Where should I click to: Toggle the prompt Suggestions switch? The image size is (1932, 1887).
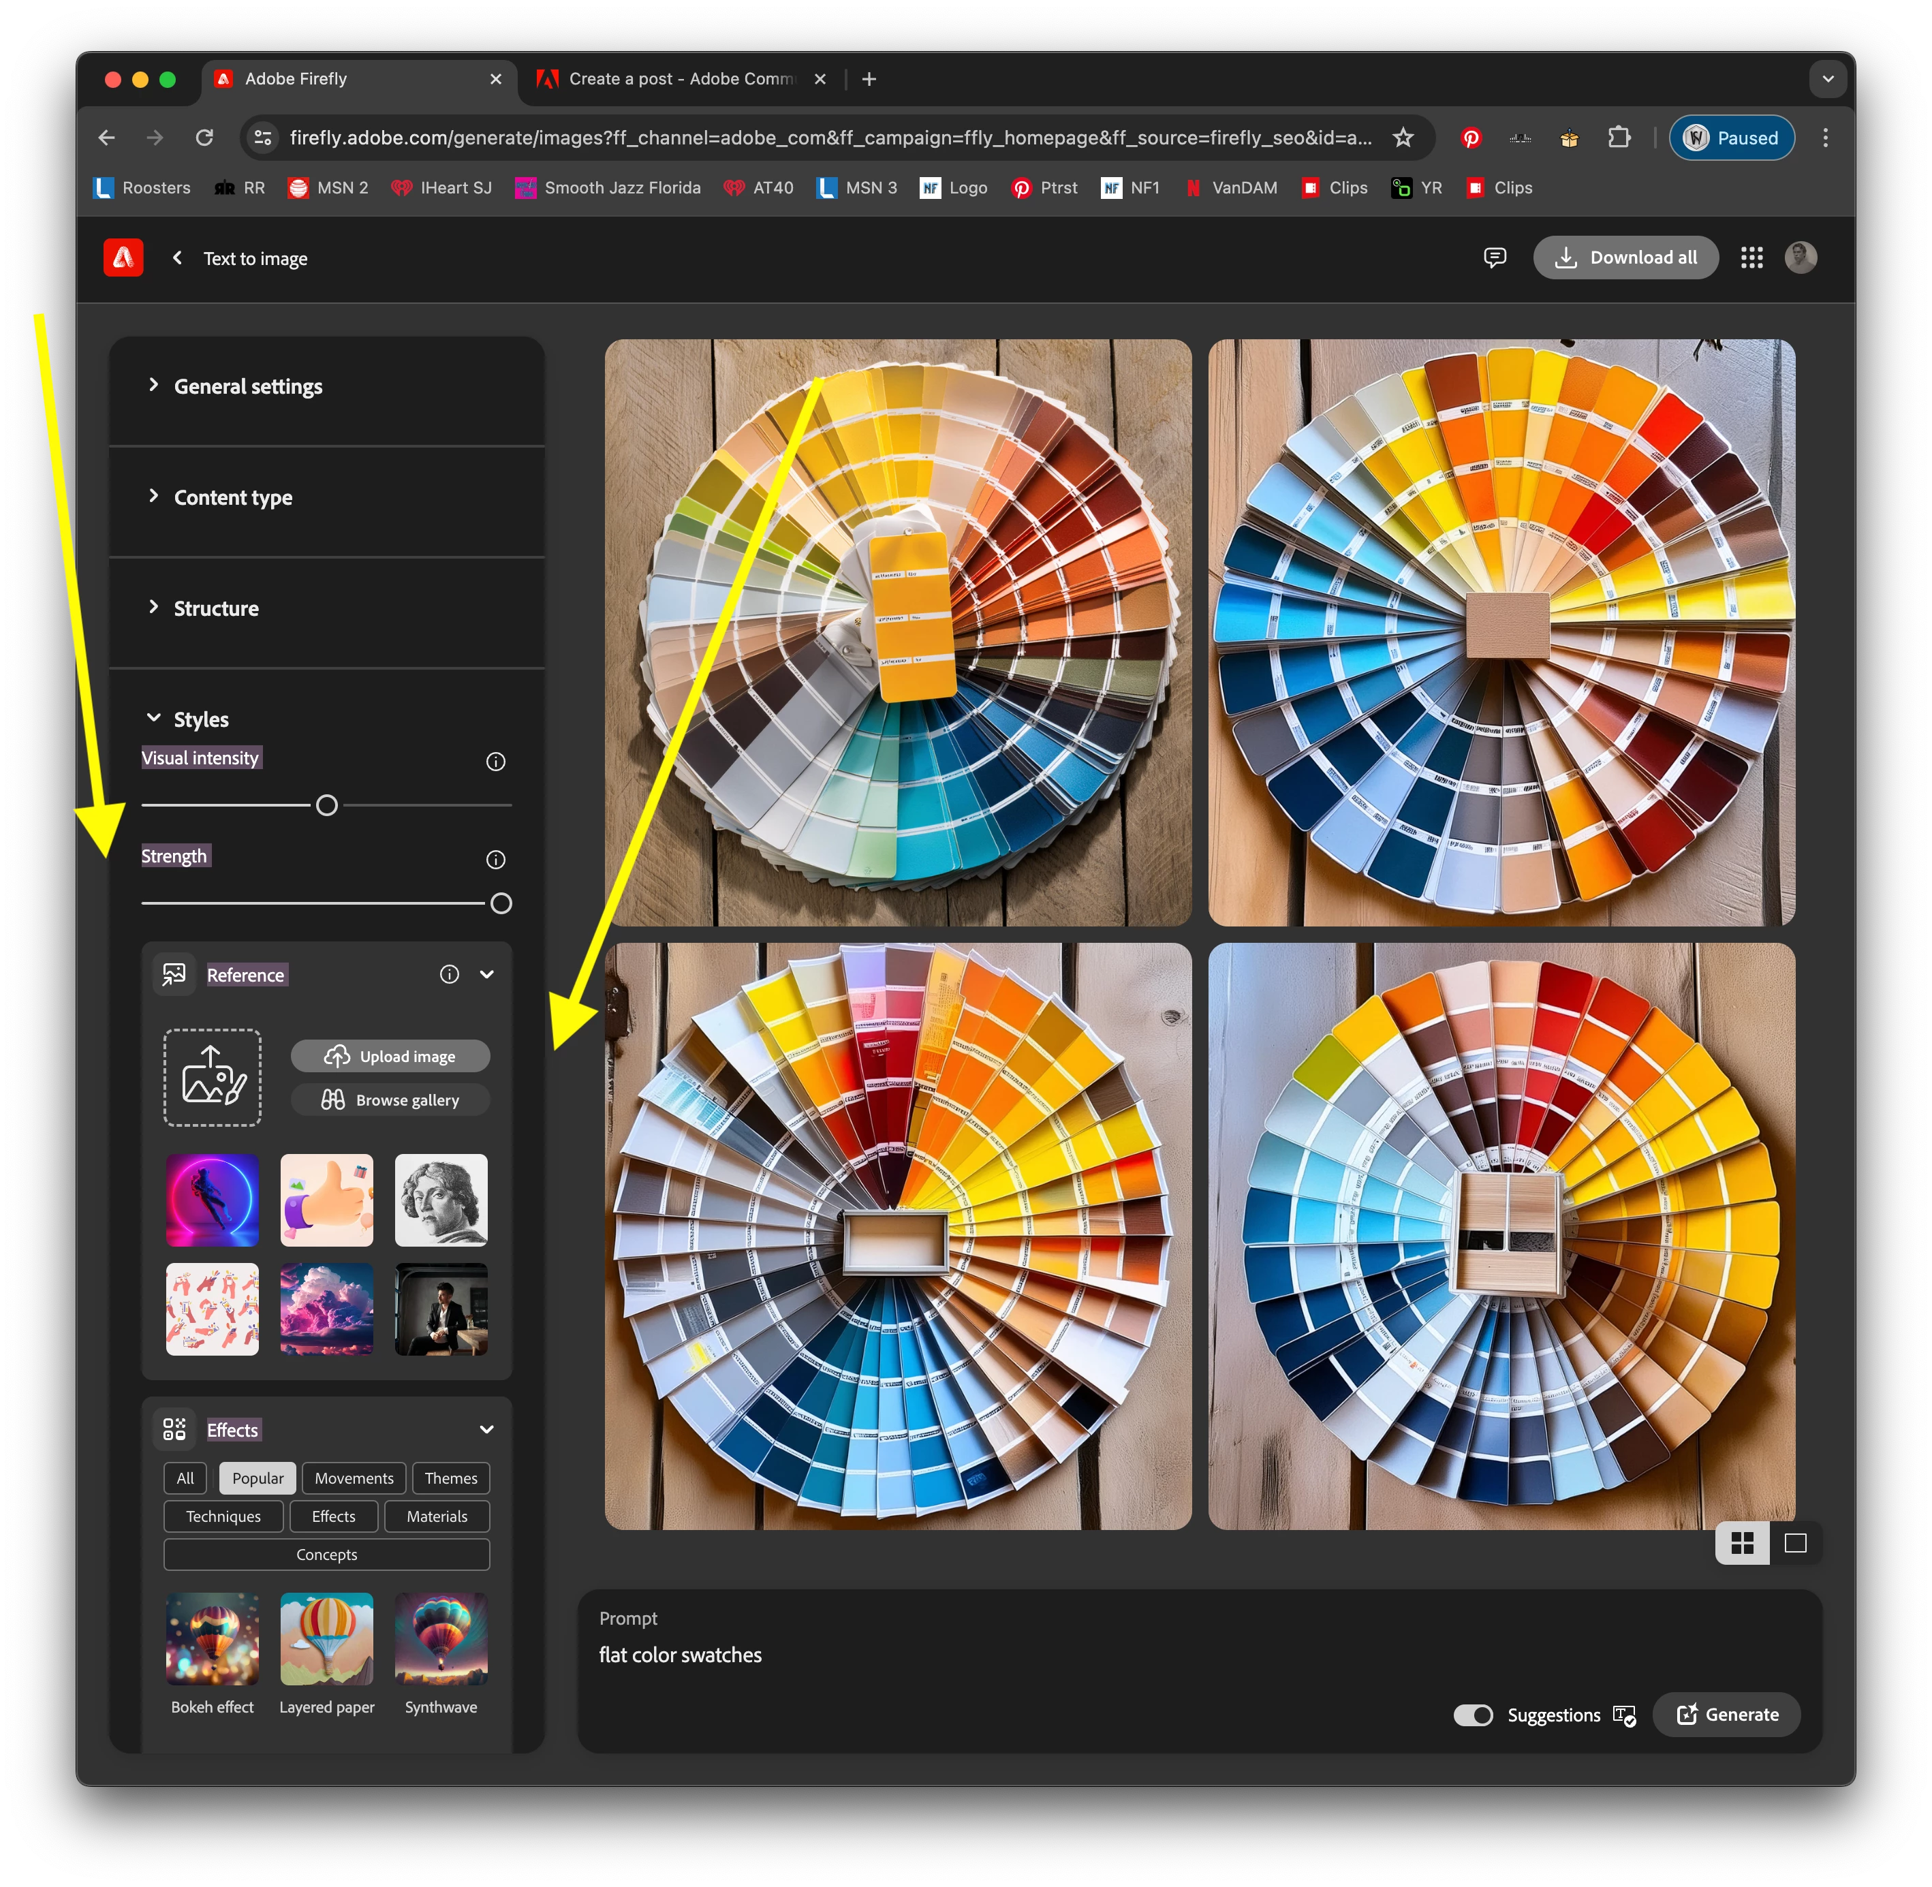1472,1715
